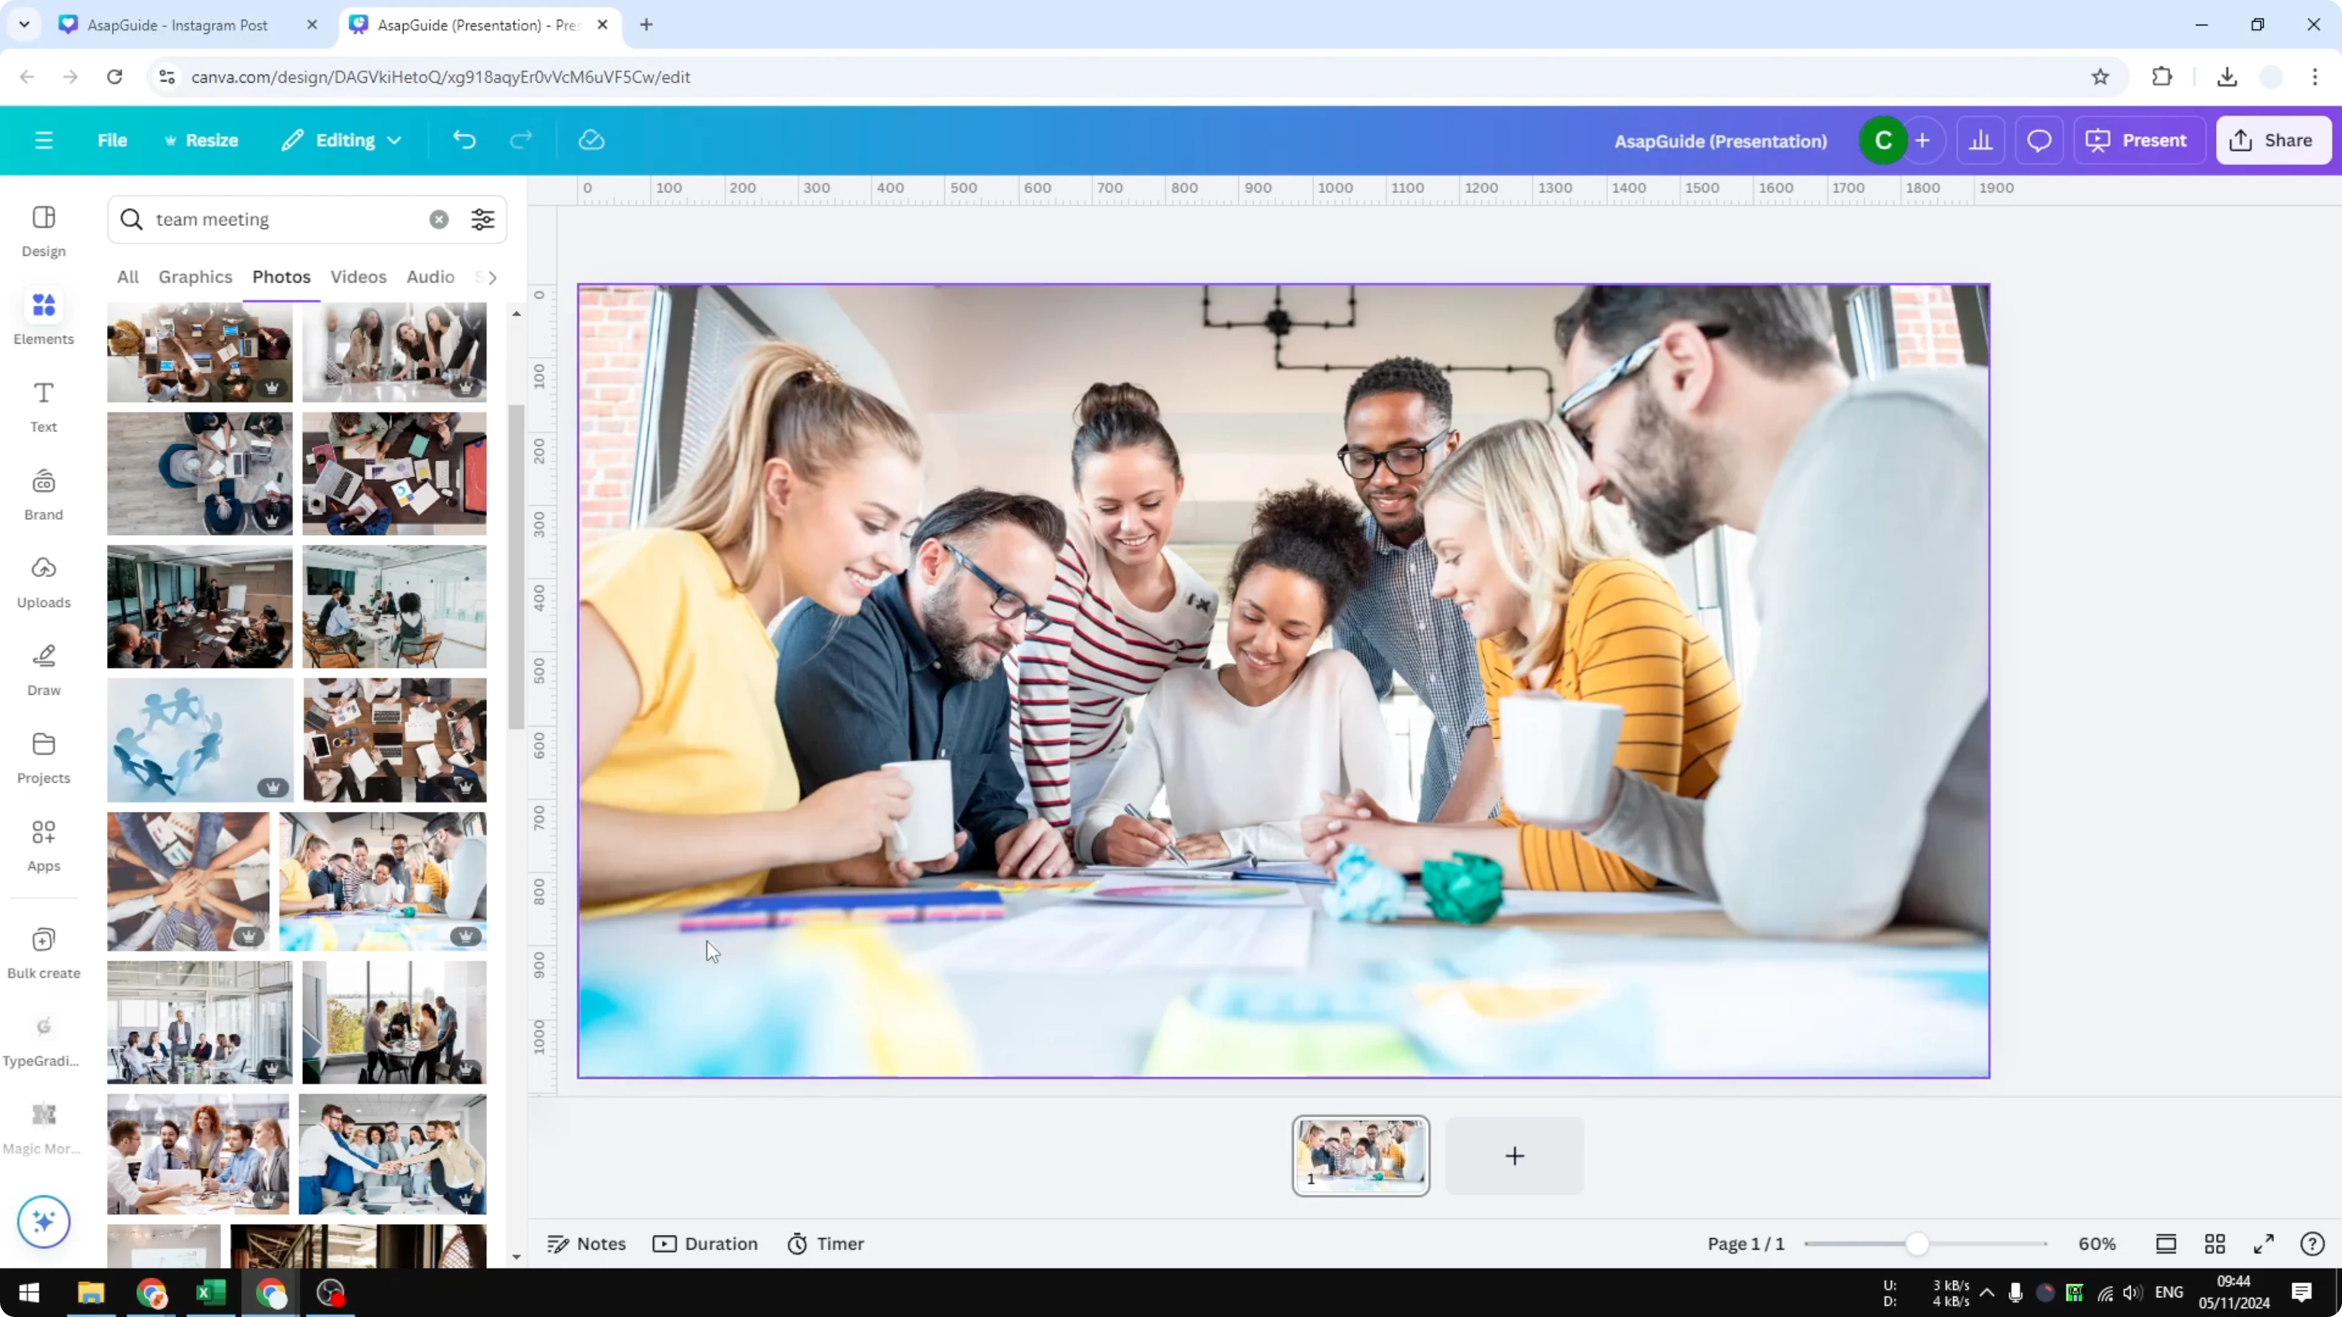The width and height of the screenshot is (2342, 1317).
Task: Select the Audio tab
Action: pos(430,276)
